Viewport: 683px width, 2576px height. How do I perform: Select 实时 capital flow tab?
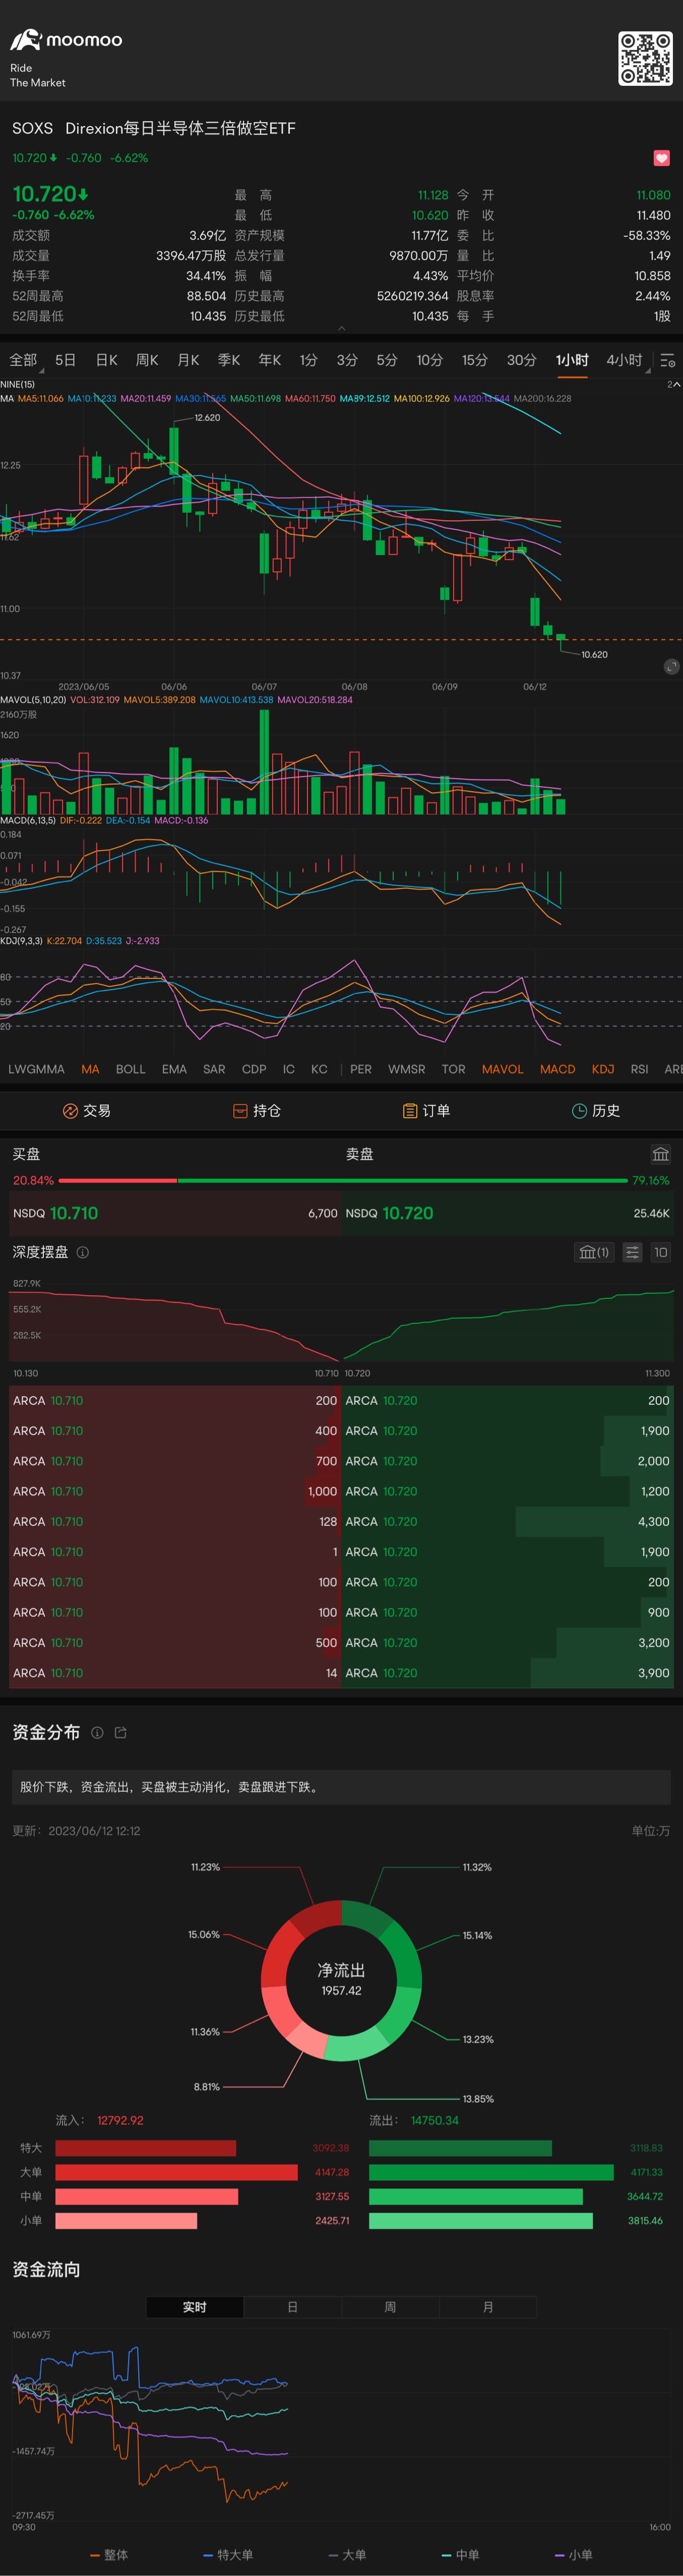click(195, 2307)
